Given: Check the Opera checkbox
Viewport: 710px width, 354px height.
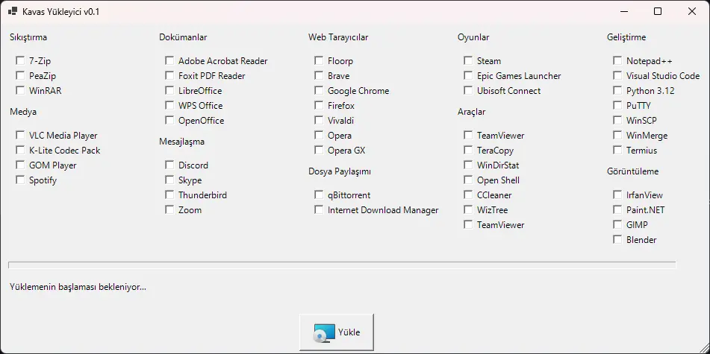Looking at the screenshot, I should click(319, 135).
